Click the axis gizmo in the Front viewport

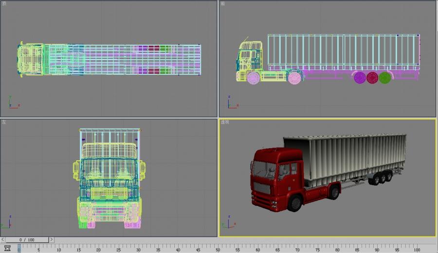pyautogui.click(x=233, y=102)
